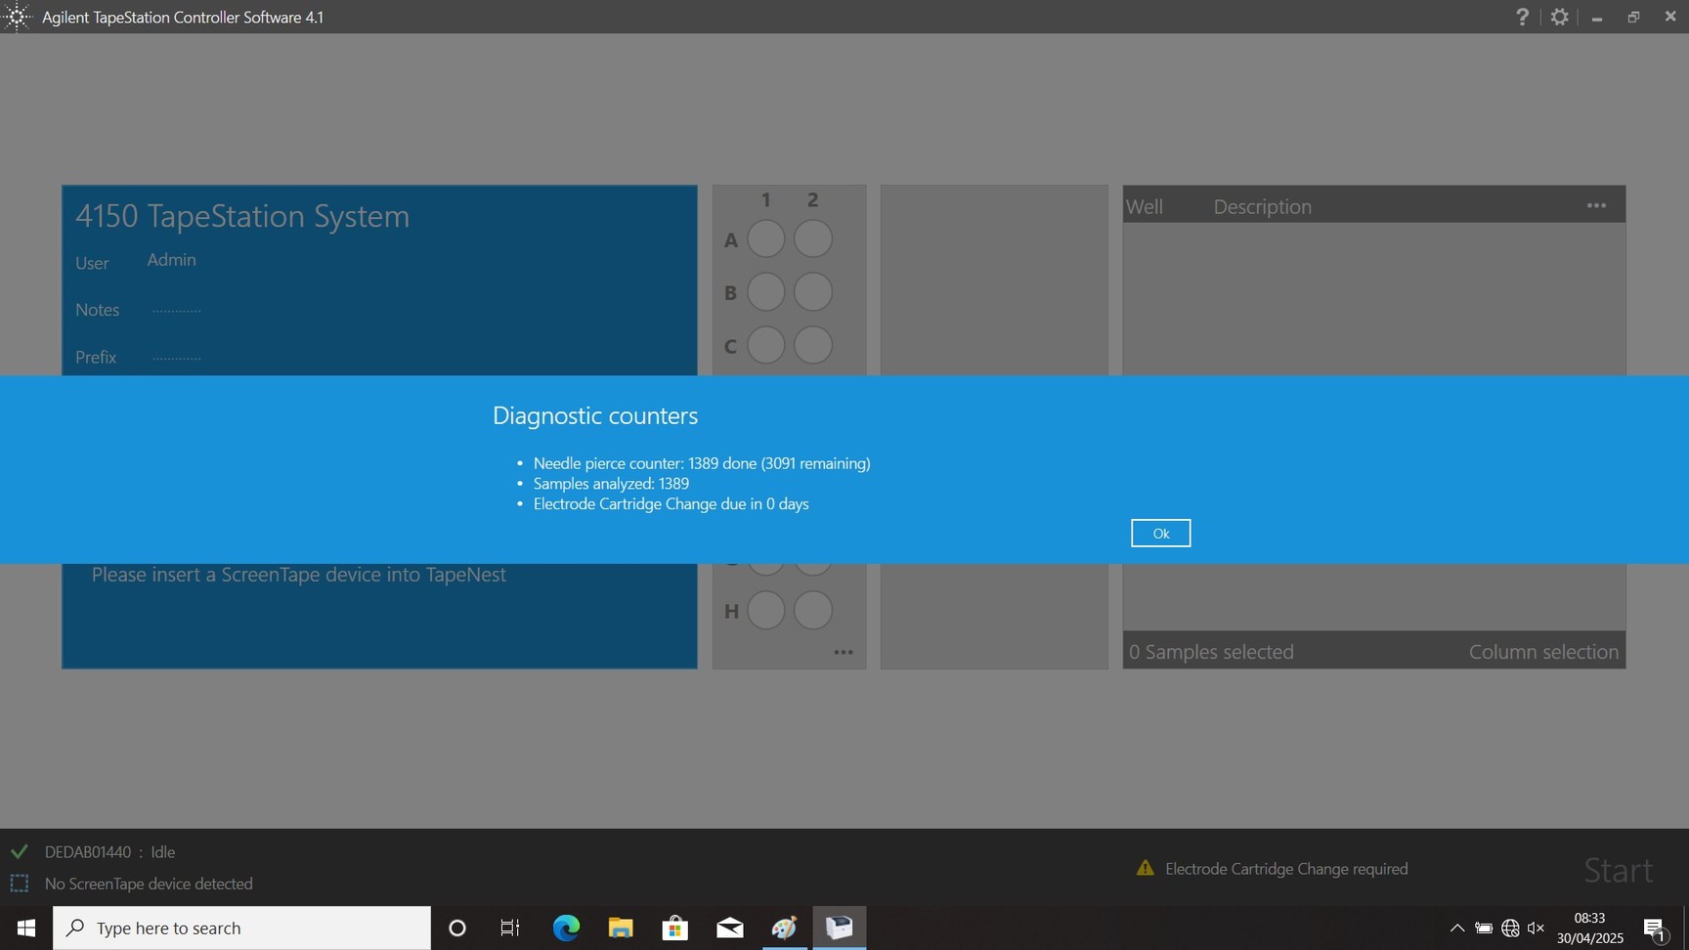
Task: Select well B2 in sample plate
Action: click(812, 292)
